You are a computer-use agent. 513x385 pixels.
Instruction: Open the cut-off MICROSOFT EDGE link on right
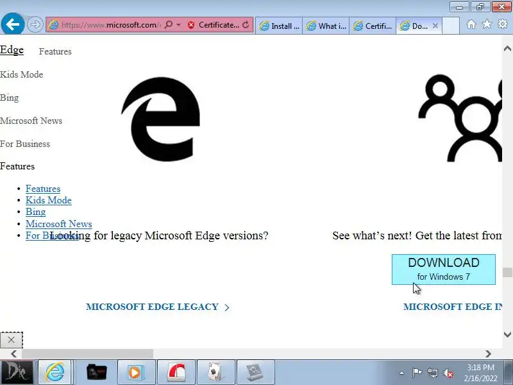click(x=453, y=307)
